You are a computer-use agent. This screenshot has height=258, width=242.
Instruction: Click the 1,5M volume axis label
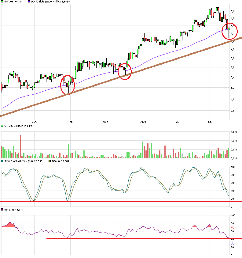coord(233,131)
